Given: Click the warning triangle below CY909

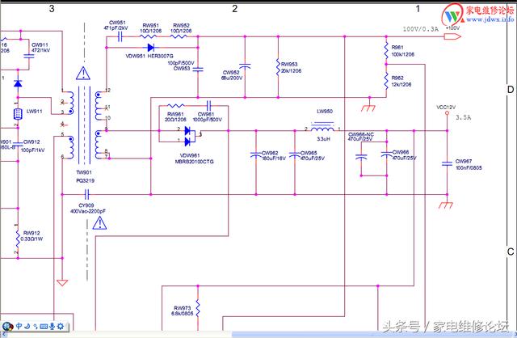Looking at the screenshot, I should pos(99,223).
